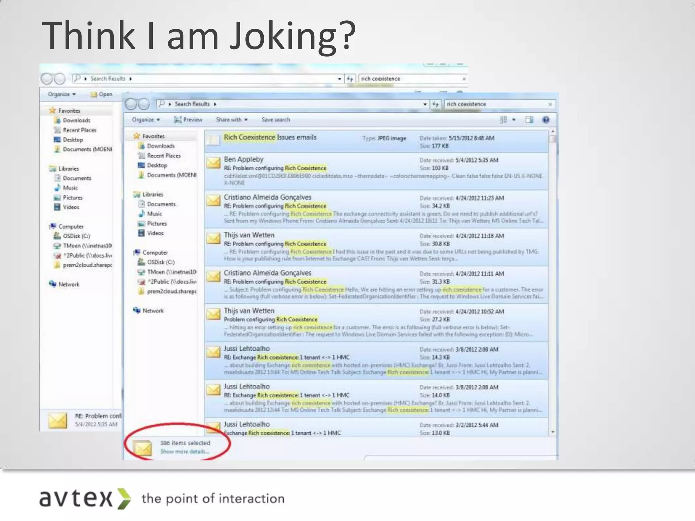Select OSDisk (C:) in front window
695x521 pixels.
[161, 262]
